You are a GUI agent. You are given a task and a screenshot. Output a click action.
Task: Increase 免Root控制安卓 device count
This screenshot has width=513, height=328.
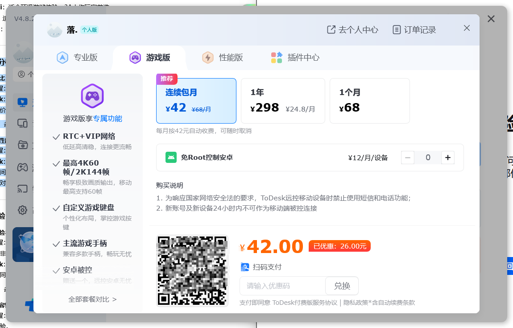pyautogui.click(x=448, y=158)
